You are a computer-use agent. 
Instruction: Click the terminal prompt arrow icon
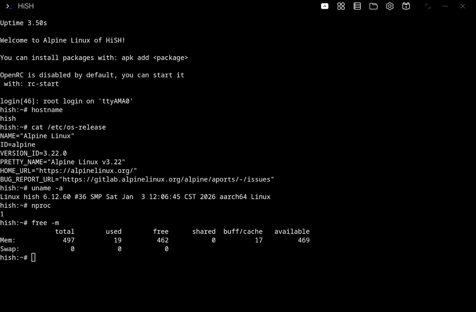tap(8, 6)
